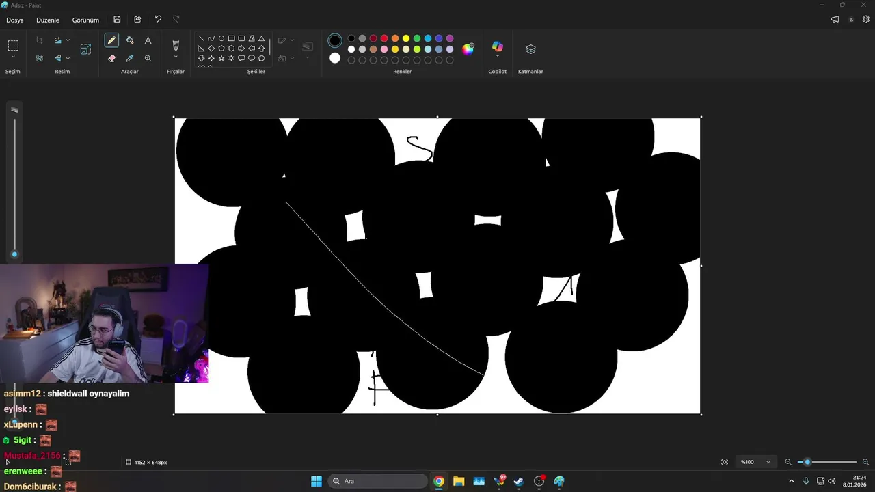This screenshot has width=875, height=492.
Task: Open the Düzenle menu
Action: pyautogui.click(x=48, y=20)
